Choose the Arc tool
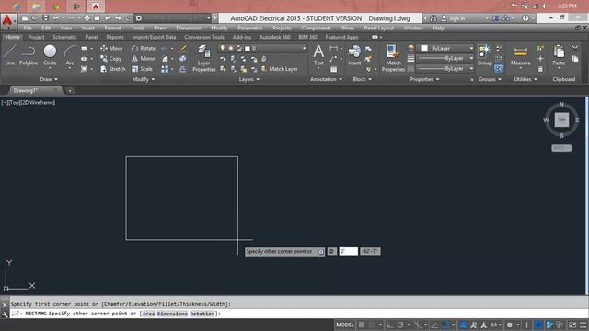 (70, 55)
